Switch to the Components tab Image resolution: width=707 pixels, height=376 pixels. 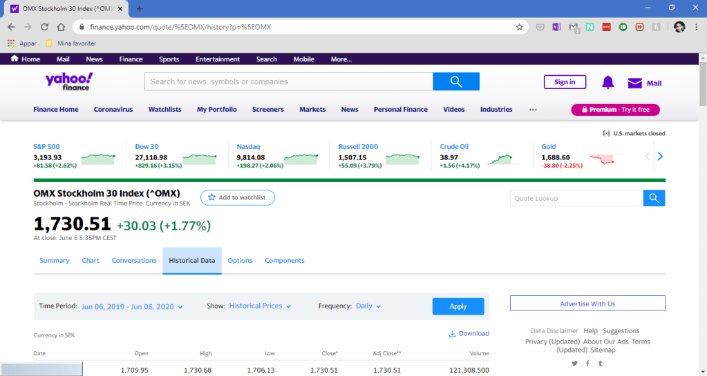point(285,261)
